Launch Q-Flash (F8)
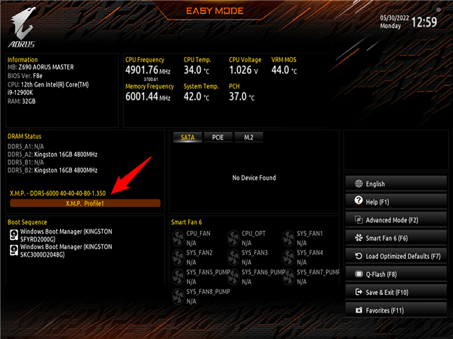 coord(396,274)
